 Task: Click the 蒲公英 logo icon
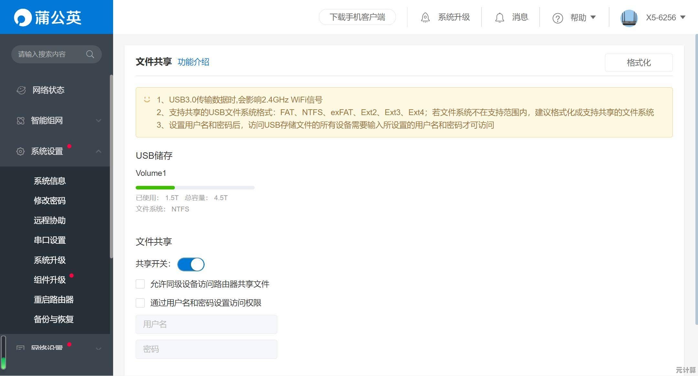(23, 17)
